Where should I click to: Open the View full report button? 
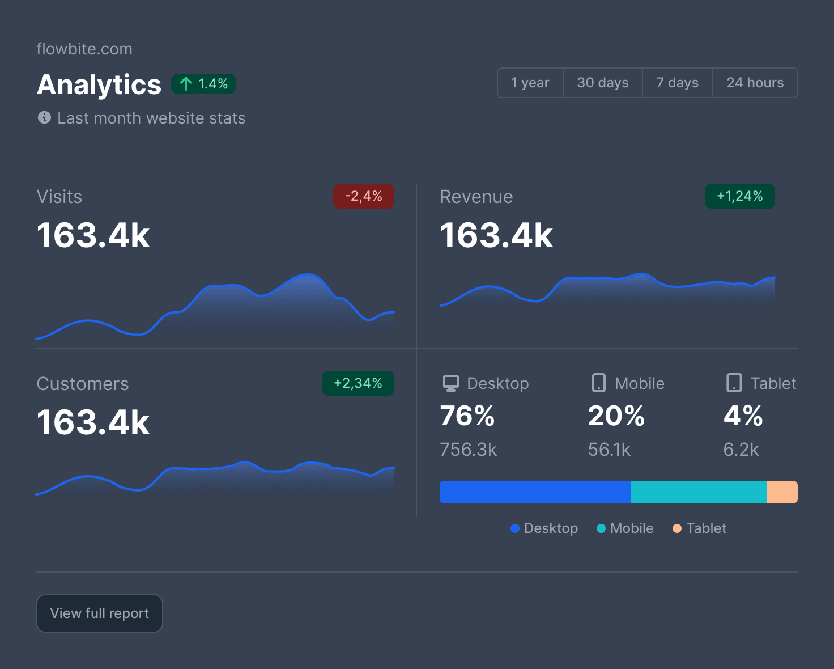100,613
